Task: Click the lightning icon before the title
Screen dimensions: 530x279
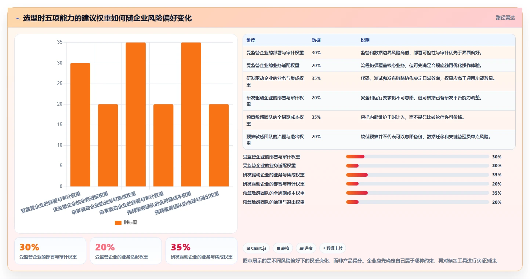Action: click(x=17, y=18)
